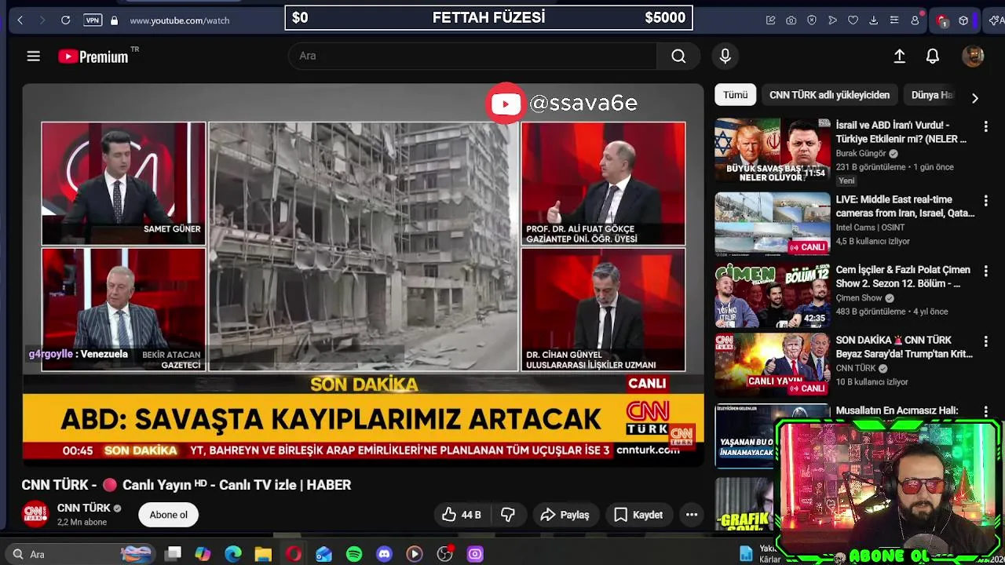Reload the page with the refresh icon
Screen dimensions: 1005x565
point(66,20)
